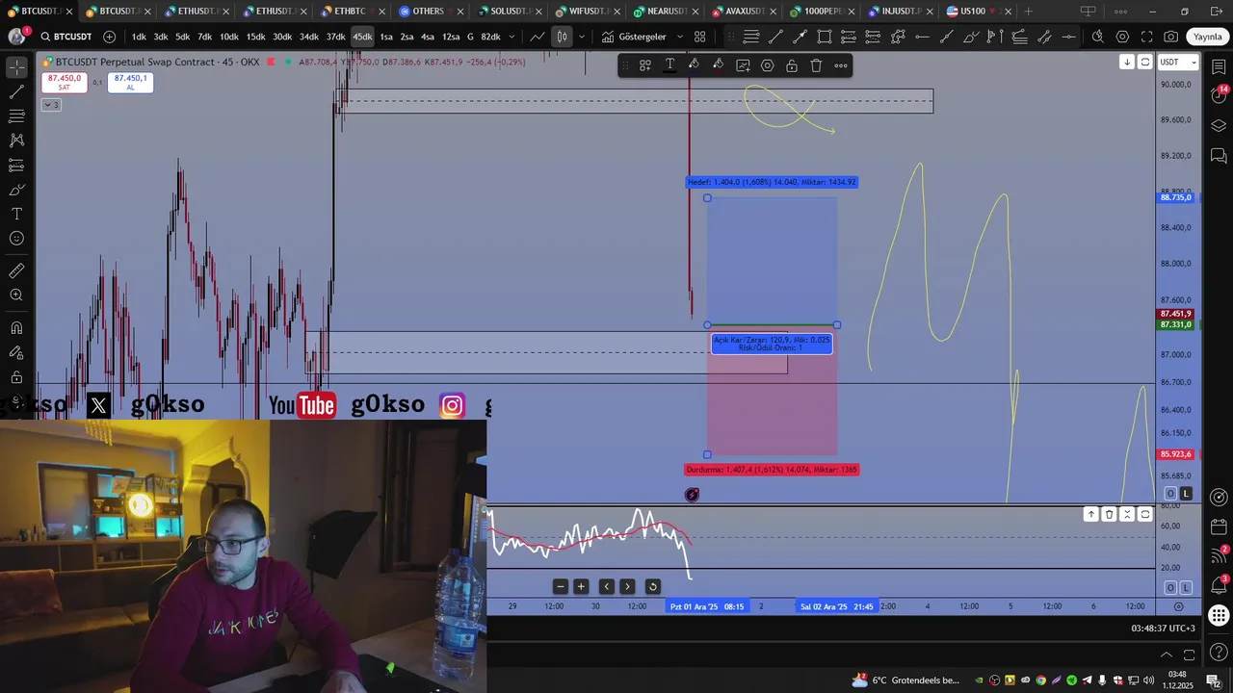Maximize the indicator pane

pyautogui.click(x=1145, y=514)
